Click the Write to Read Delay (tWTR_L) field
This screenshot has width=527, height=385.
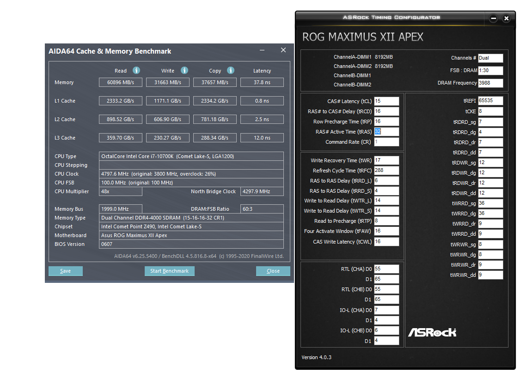[x=386, y=201]
